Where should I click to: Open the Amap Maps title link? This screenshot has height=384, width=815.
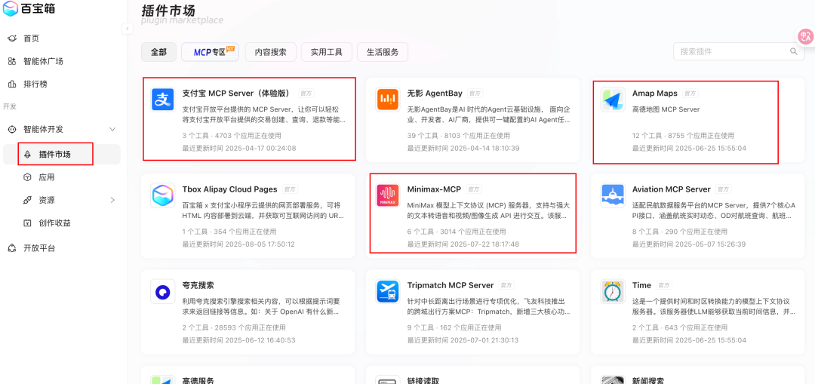click(655, 94)
